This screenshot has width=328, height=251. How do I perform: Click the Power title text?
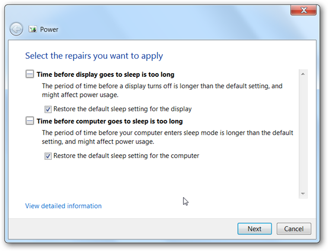pos(49,30)
